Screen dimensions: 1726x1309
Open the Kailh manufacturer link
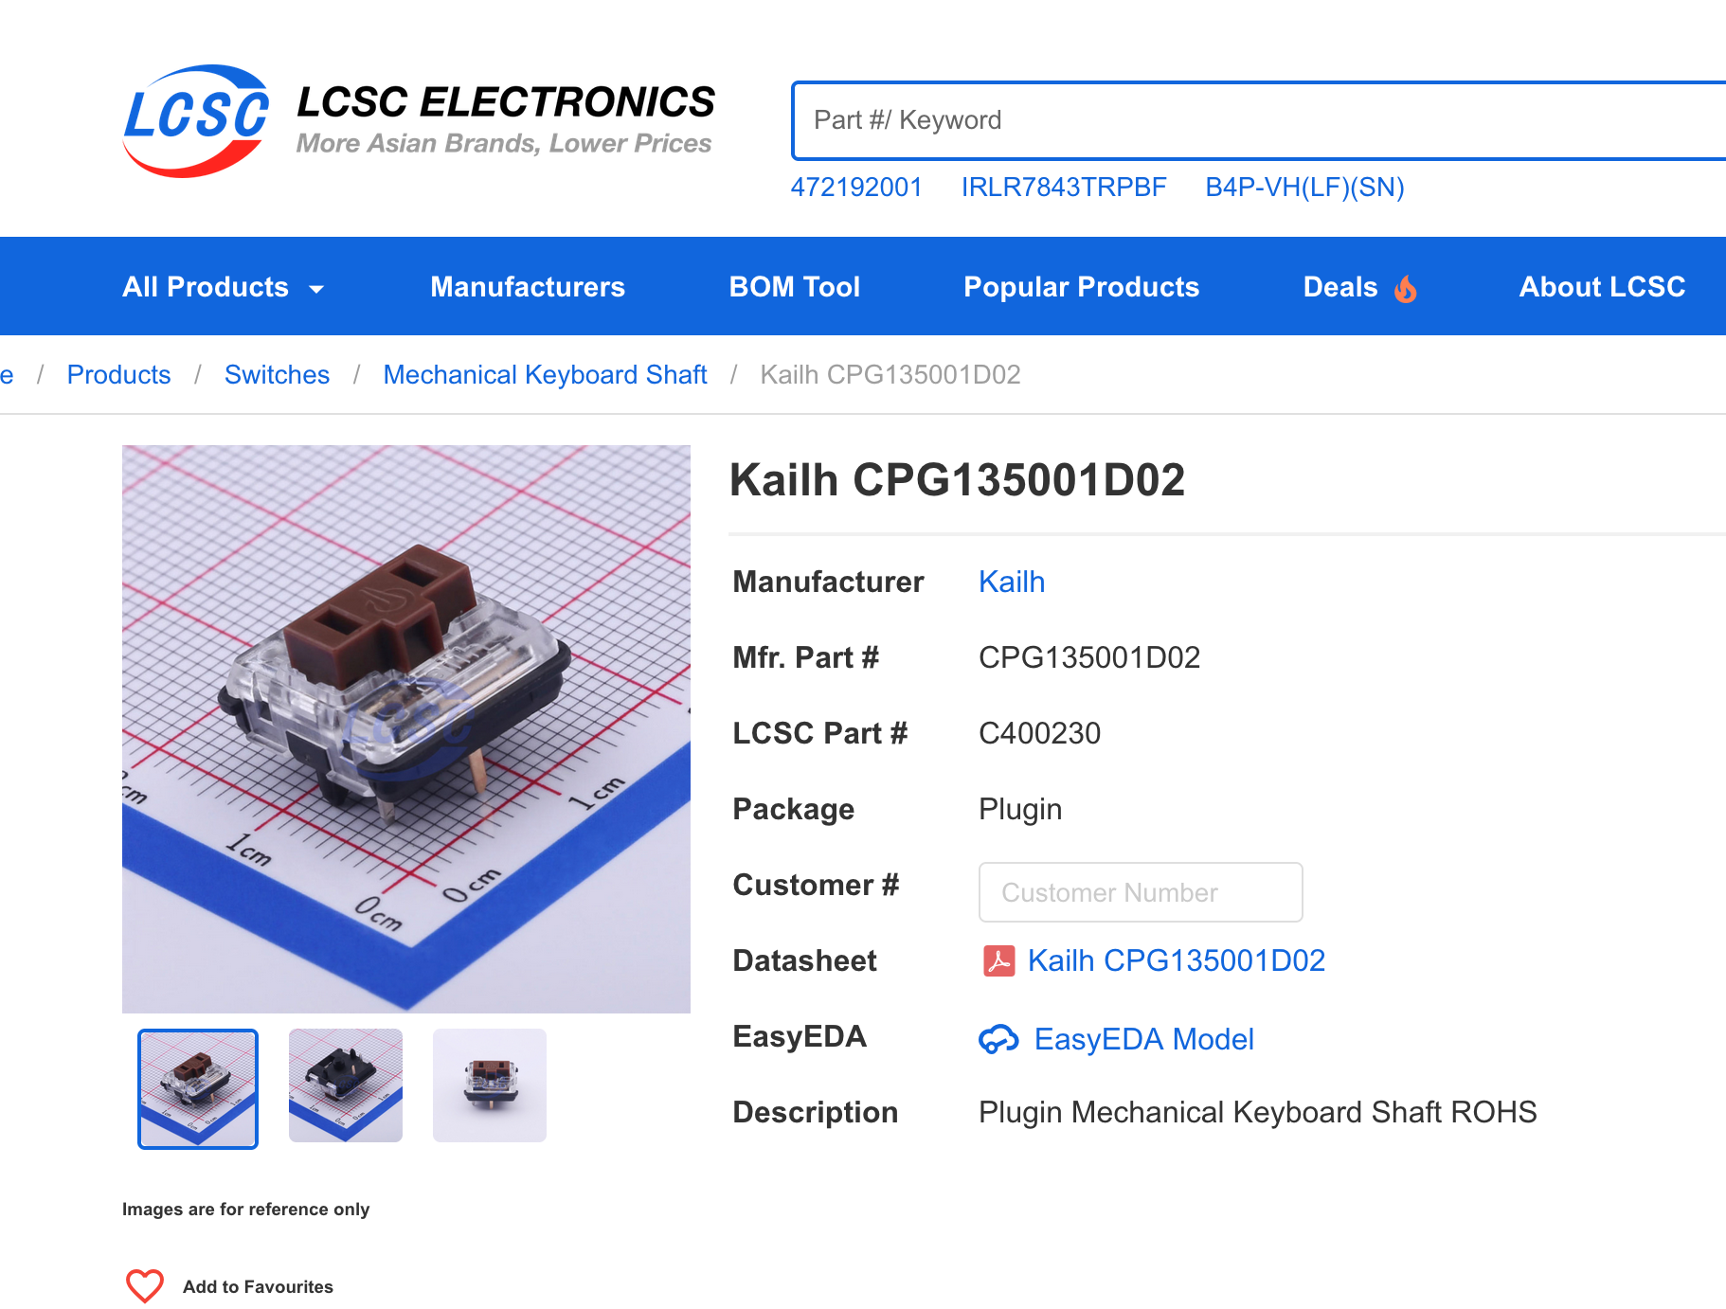point(1012,582)
